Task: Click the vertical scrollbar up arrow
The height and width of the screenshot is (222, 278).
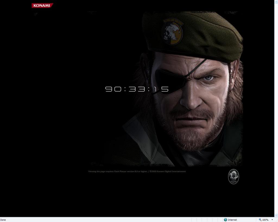Action: click(276, 2)
